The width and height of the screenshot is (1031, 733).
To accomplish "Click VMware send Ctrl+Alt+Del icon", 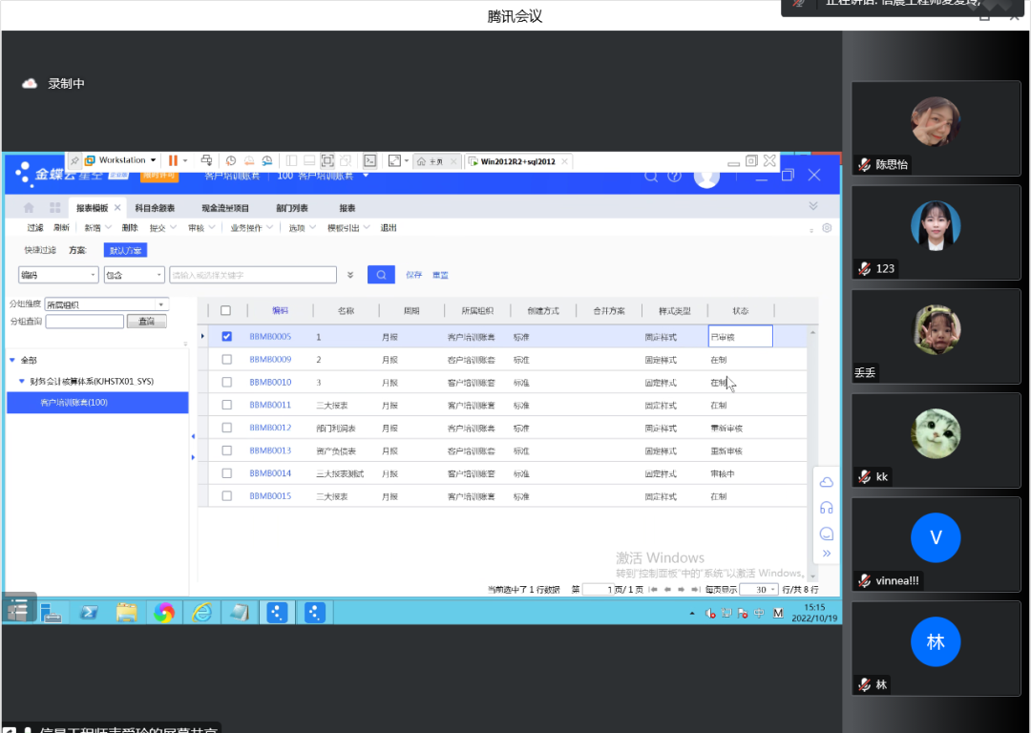I will coord(206,160).
